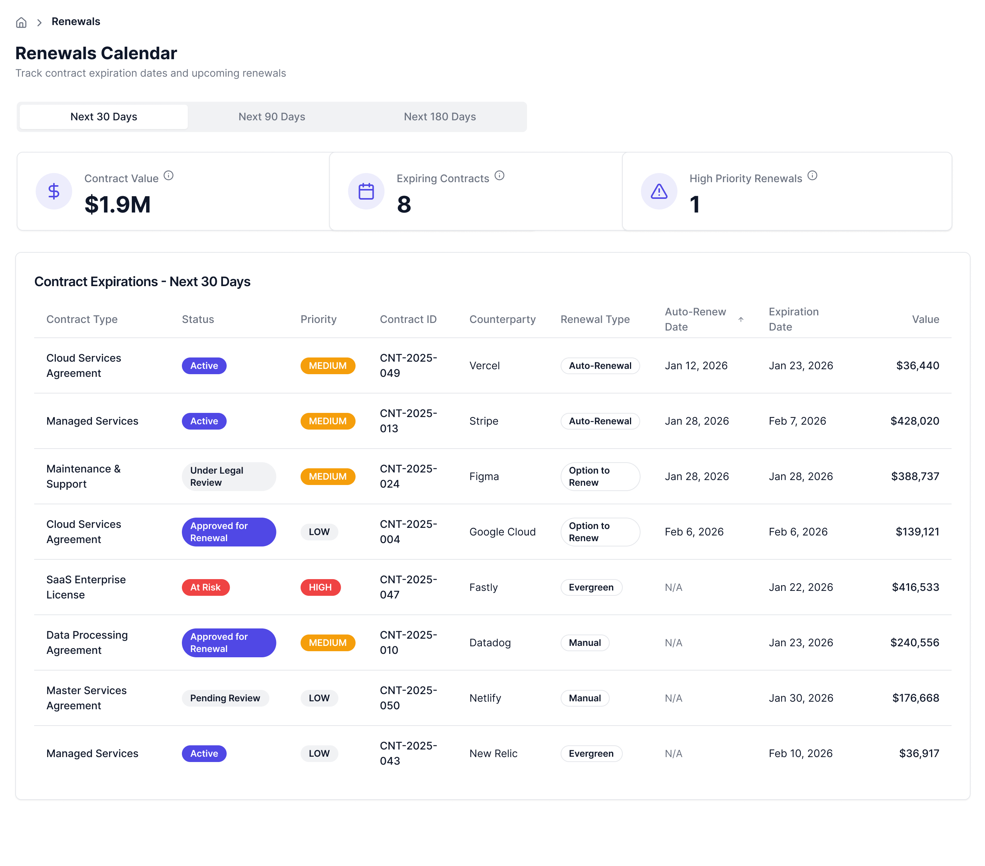Click the breadcrumb chevron separator

point(39,22)
